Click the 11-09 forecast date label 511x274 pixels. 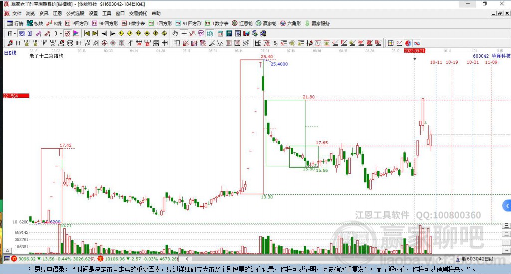pos(491,62)
